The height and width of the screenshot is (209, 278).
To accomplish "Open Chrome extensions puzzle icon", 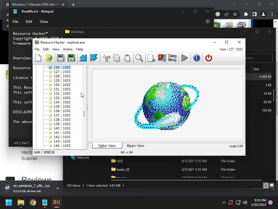I will tap(246, 14).
